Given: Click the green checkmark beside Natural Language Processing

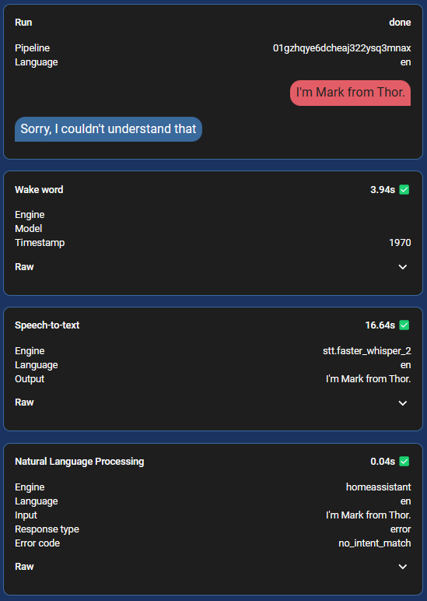Looking at the screenshot, I should 404,461.
